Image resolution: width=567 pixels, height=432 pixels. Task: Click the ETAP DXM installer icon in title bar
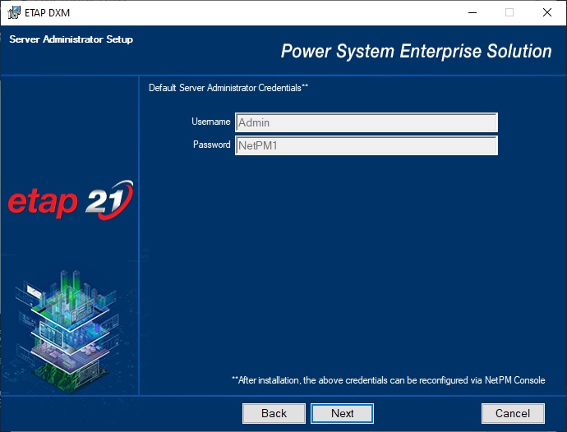(14, 12)
